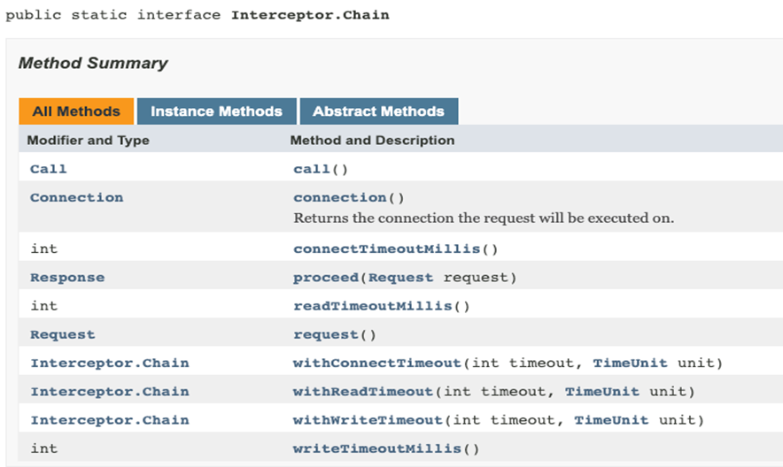Open the Instance Methods tab
The width and height of the screenshot is (783, 467).
click(216, 111)
